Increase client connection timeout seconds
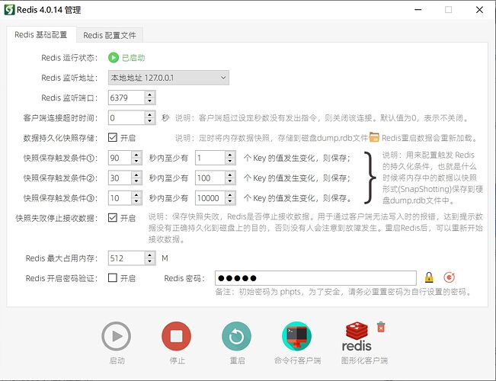The width and height of the screenshot is (496, 381). click(150, 114)
